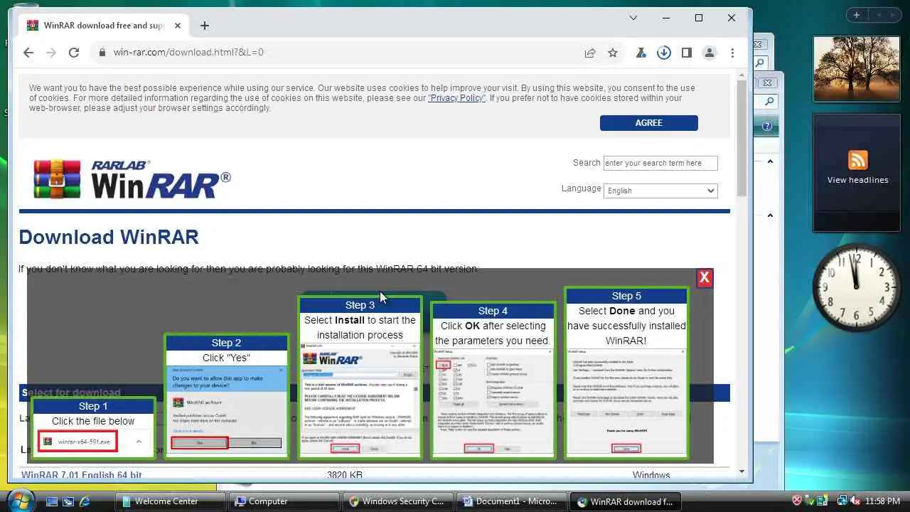
Task: Close the installation steps overlay
Action: [x=705, y=278]
